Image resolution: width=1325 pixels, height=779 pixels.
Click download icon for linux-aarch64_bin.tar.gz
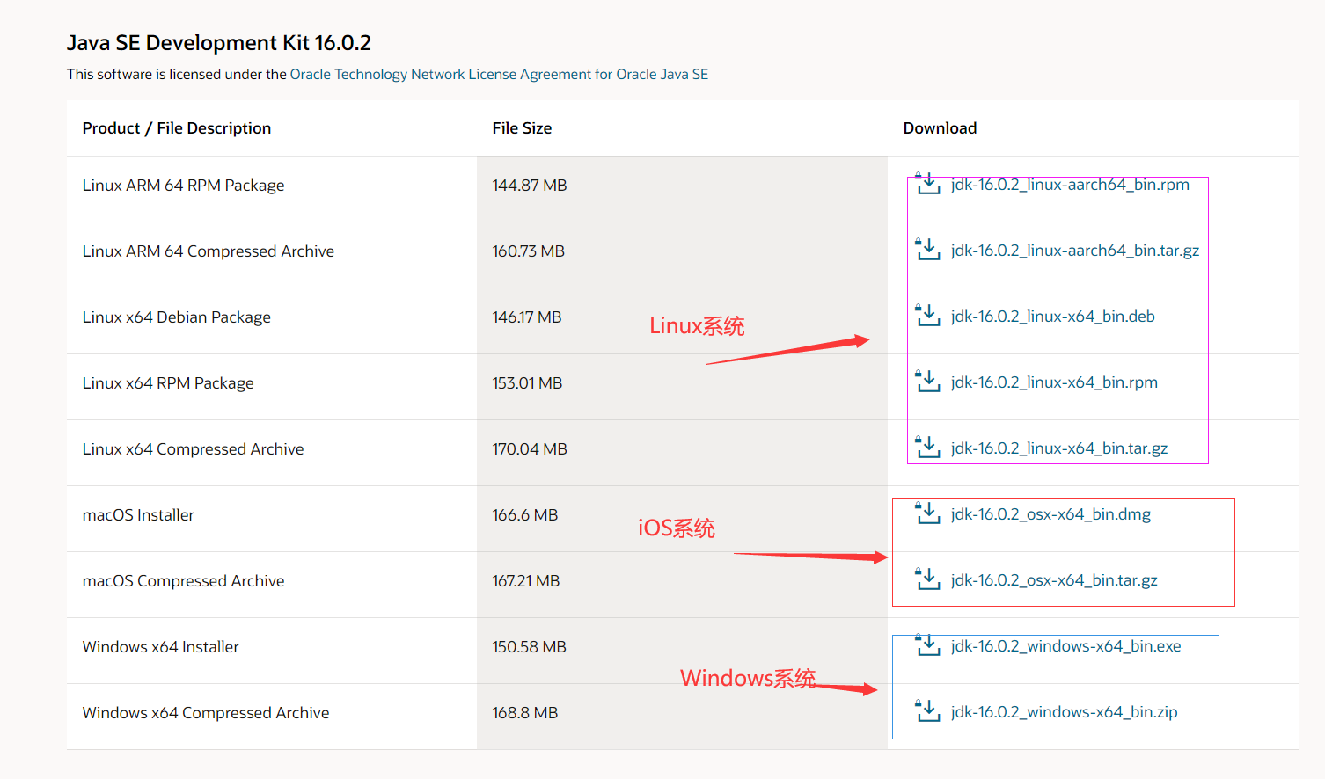[x=927, y=250]
